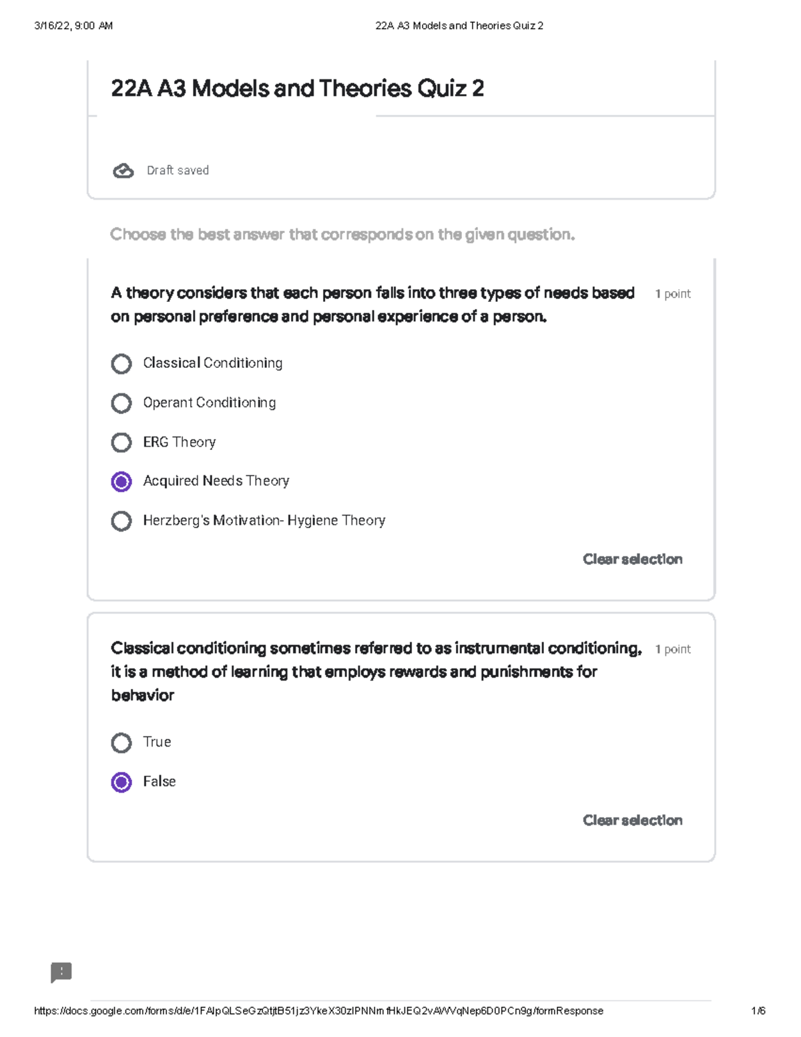Click the instruction text about best answer
Screen dimensions: 801x1037
[342, 234]
